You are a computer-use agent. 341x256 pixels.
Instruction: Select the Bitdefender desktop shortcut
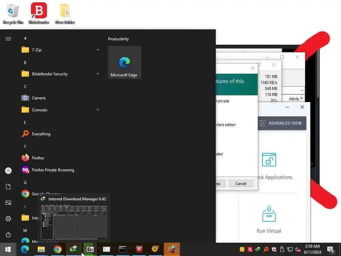39,13
